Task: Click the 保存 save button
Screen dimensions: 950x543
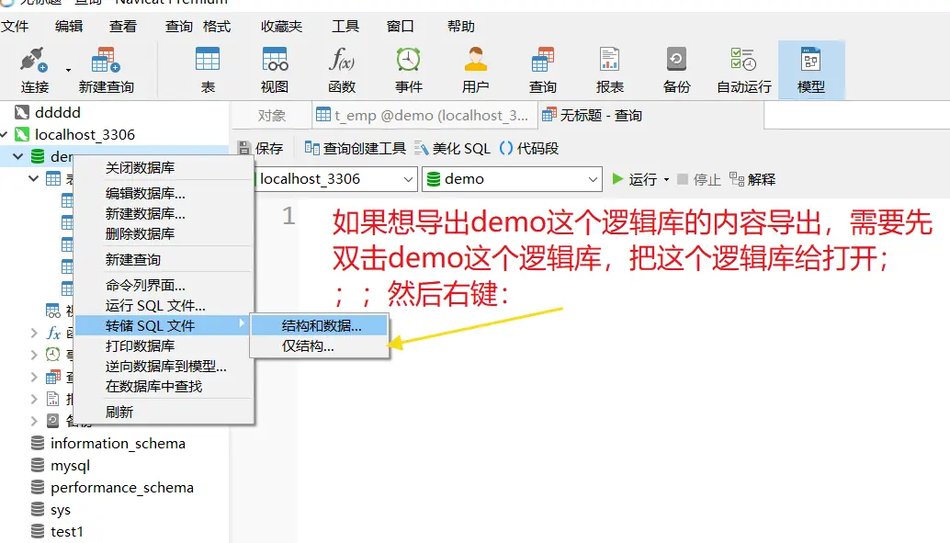Action: coord(261,148)
